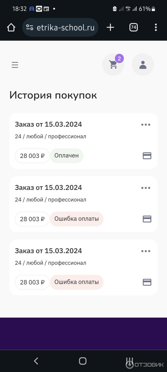Expand three-dot options of third order
Image resolution: width=167 pixels, height=372 pixels.
click(x=146, y=251)
